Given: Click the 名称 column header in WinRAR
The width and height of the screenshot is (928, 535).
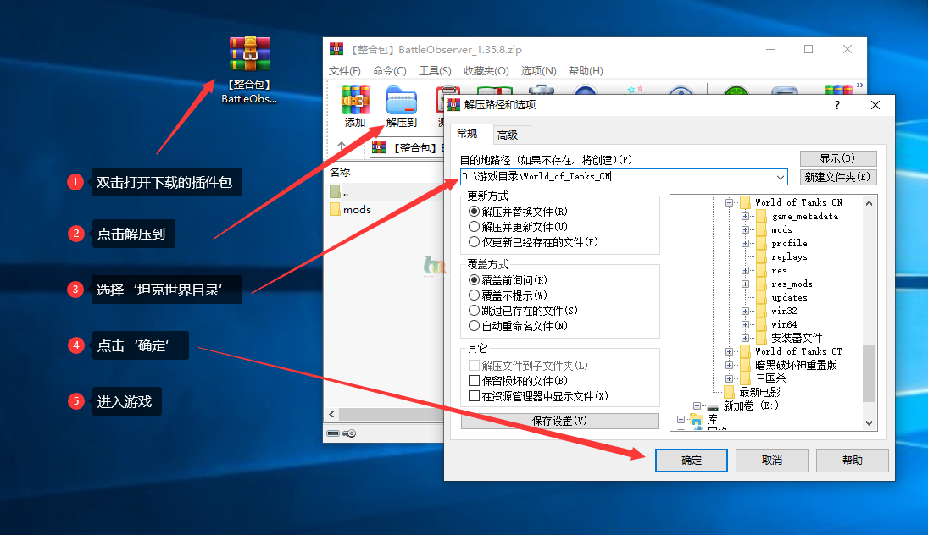Looking at the screenshot, I should click(x=340, y=172).
